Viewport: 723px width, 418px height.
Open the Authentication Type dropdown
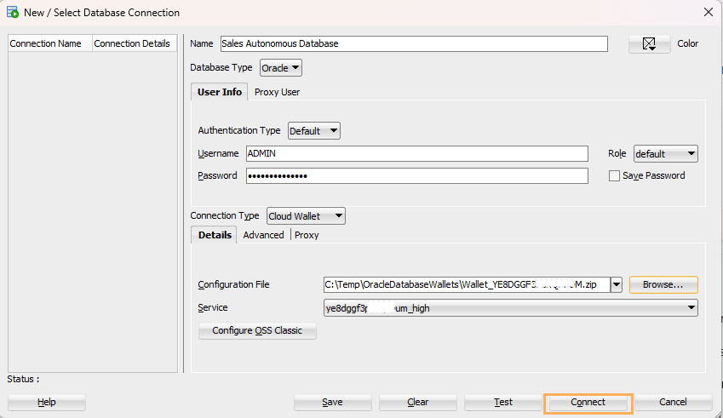[313, 131]
